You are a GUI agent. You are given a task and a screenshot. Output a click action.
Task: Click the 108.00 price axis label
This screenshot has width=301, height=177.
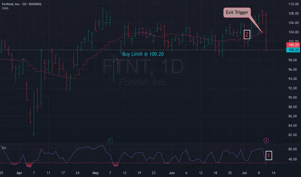click(294, 14)
